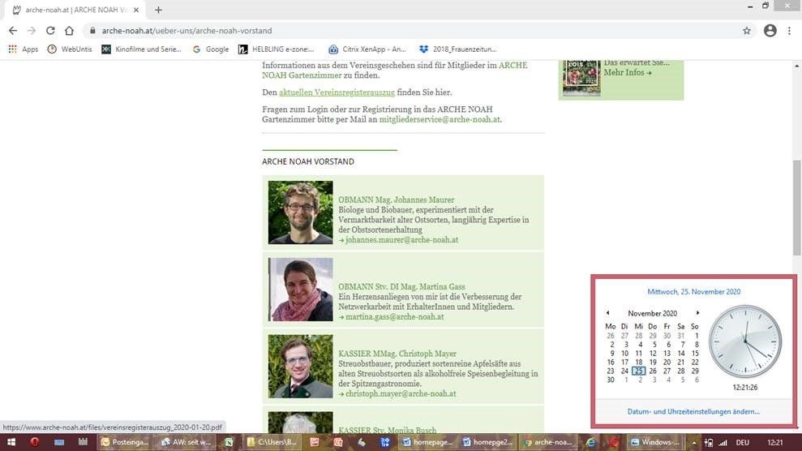Screen dimensions: 802x451
Task: Go to previous month in calendar
Action: click(607, 313)
